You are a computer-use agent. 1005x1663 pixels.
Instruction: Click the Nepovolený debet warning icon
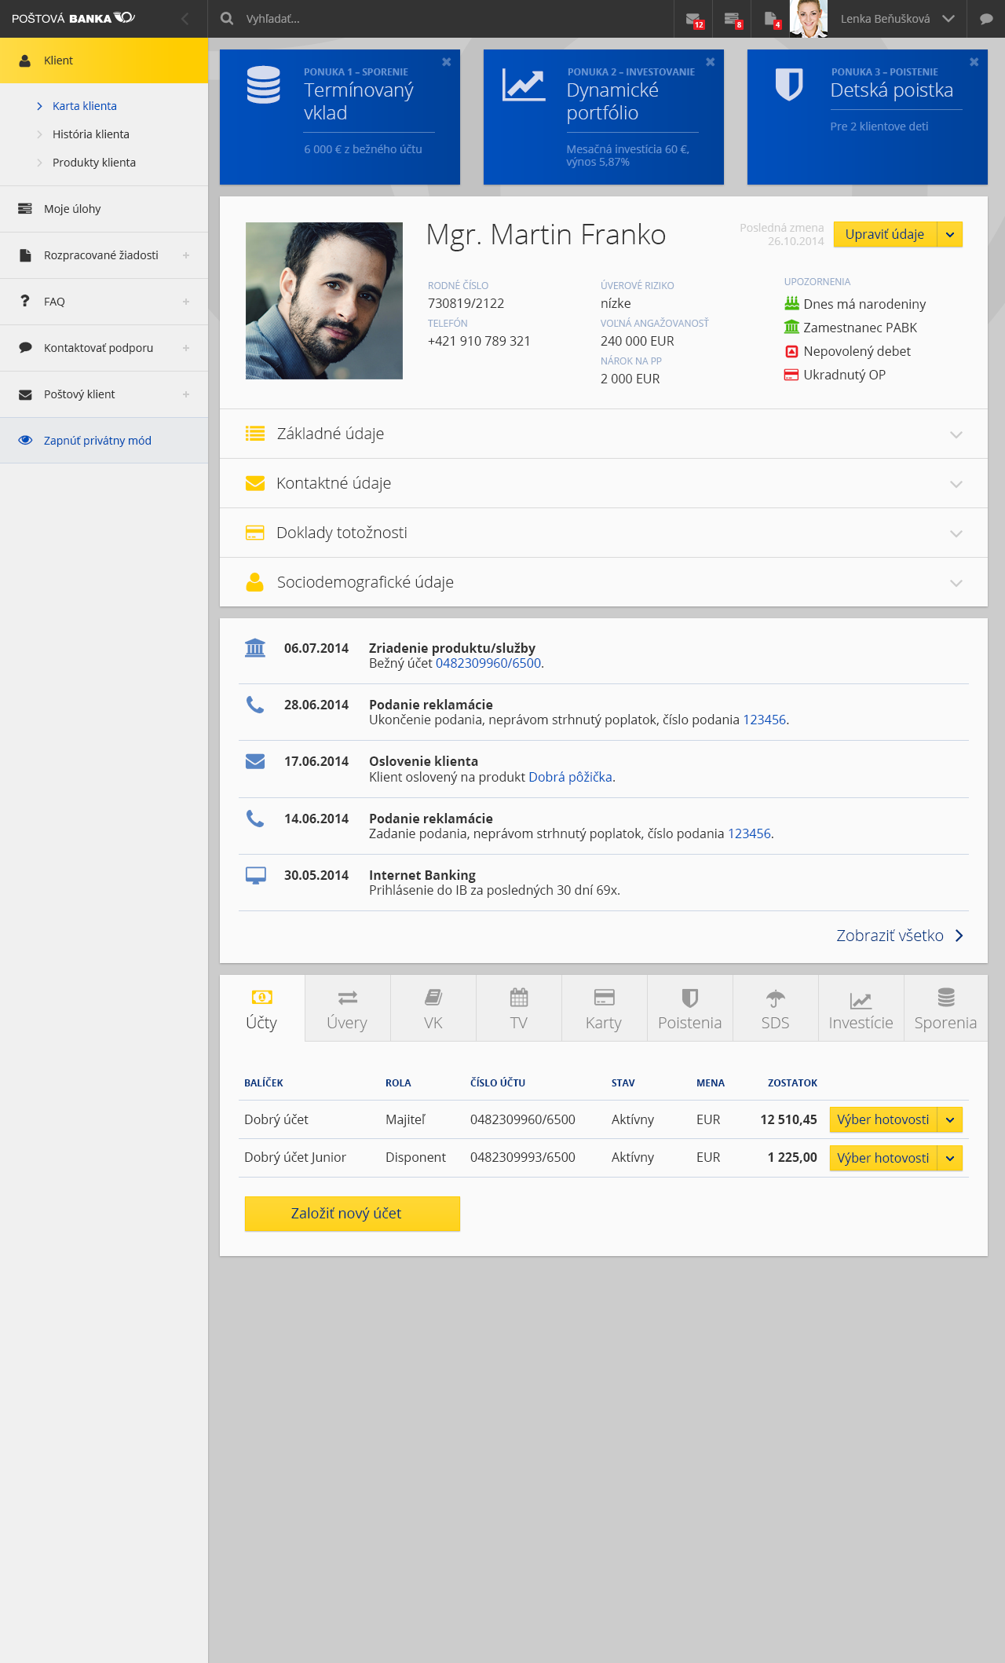coord(791,351)
